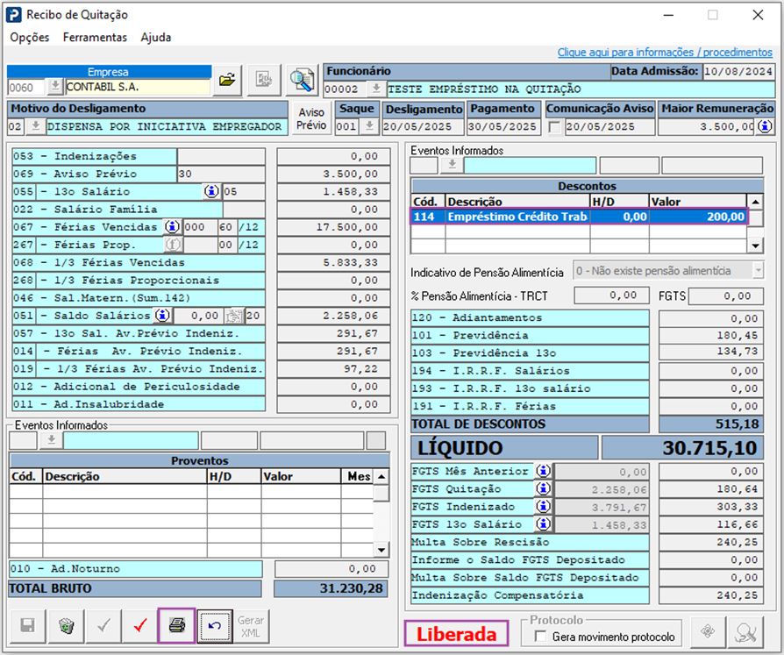Click 'DISPENSA POR INICIATIVA EMPREGADOR' text

point(165,126)
